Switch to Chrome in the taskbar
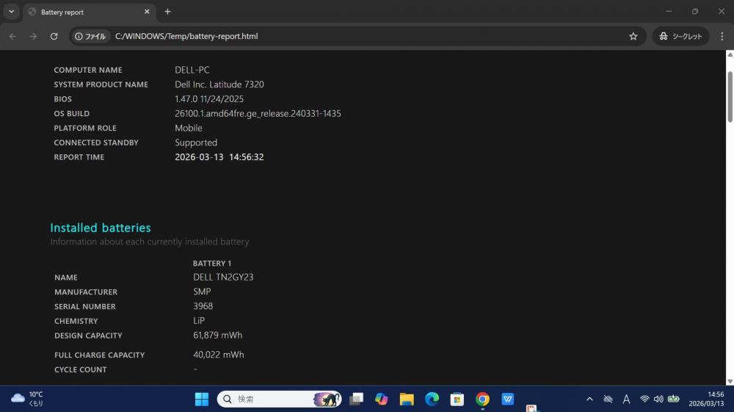Viewport: 734px width, 412px height. tap(482, 399)
